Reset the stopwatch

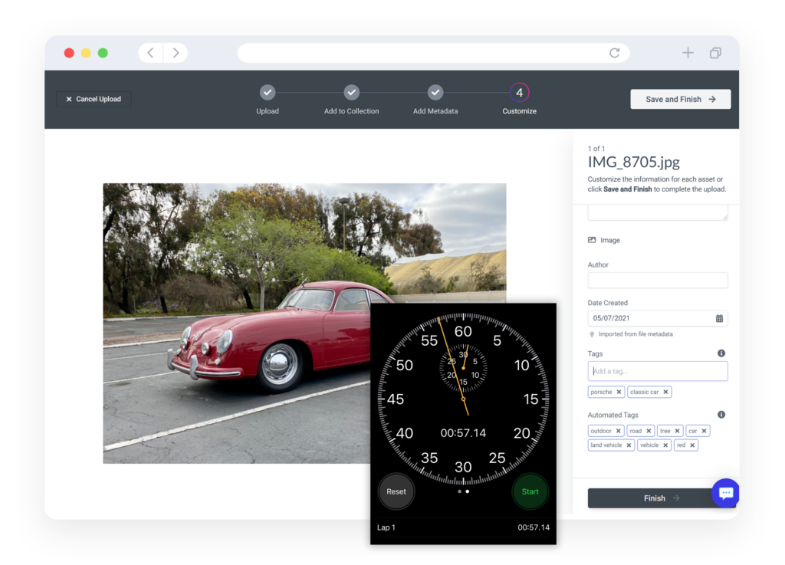point(396,491)
